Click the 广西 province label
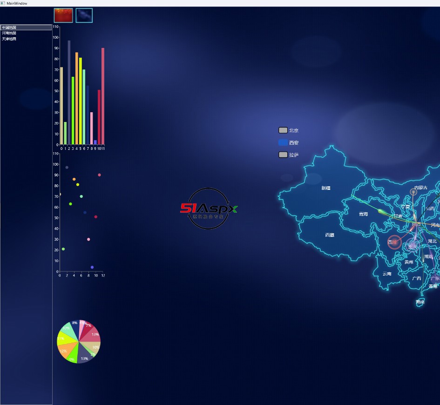The height and width of the screenshot is (405, 440). [417, 278]
